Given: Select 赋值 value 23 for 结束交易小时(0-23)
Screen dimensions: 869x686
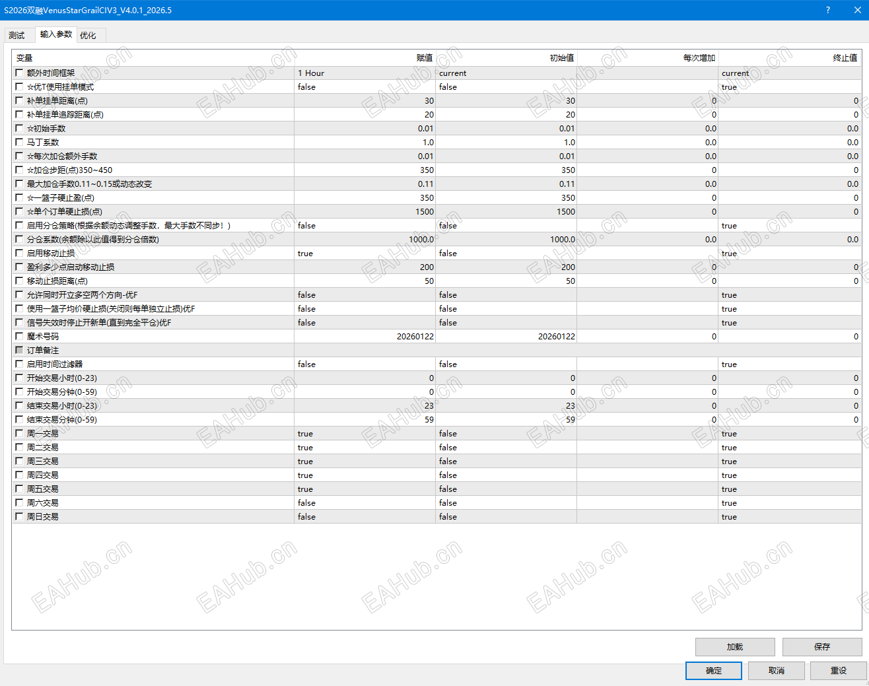Looking at the screenshot, I should pos(365,406).
